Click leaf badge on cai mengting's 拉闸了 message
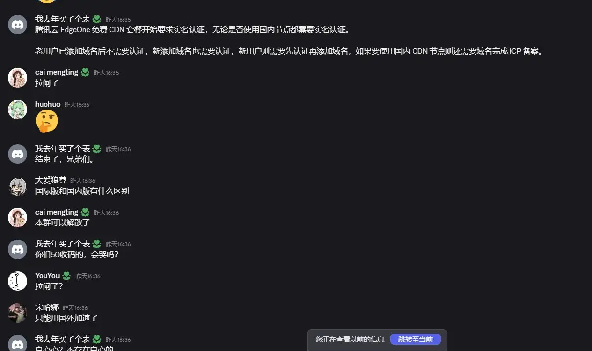This screenshot has height=351, width=592. click(85, 72)
